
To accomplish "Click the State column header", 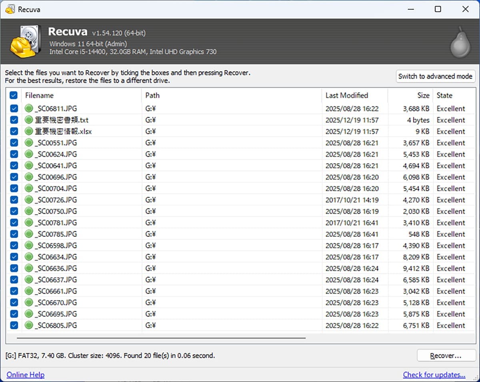I will pos(444,95).
